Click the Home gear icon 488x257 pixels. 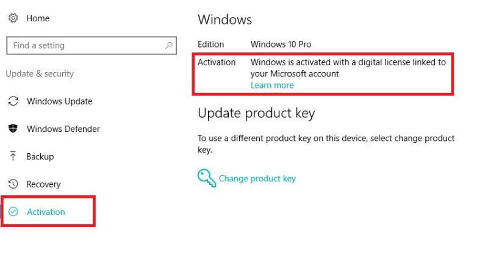(13, 18)
